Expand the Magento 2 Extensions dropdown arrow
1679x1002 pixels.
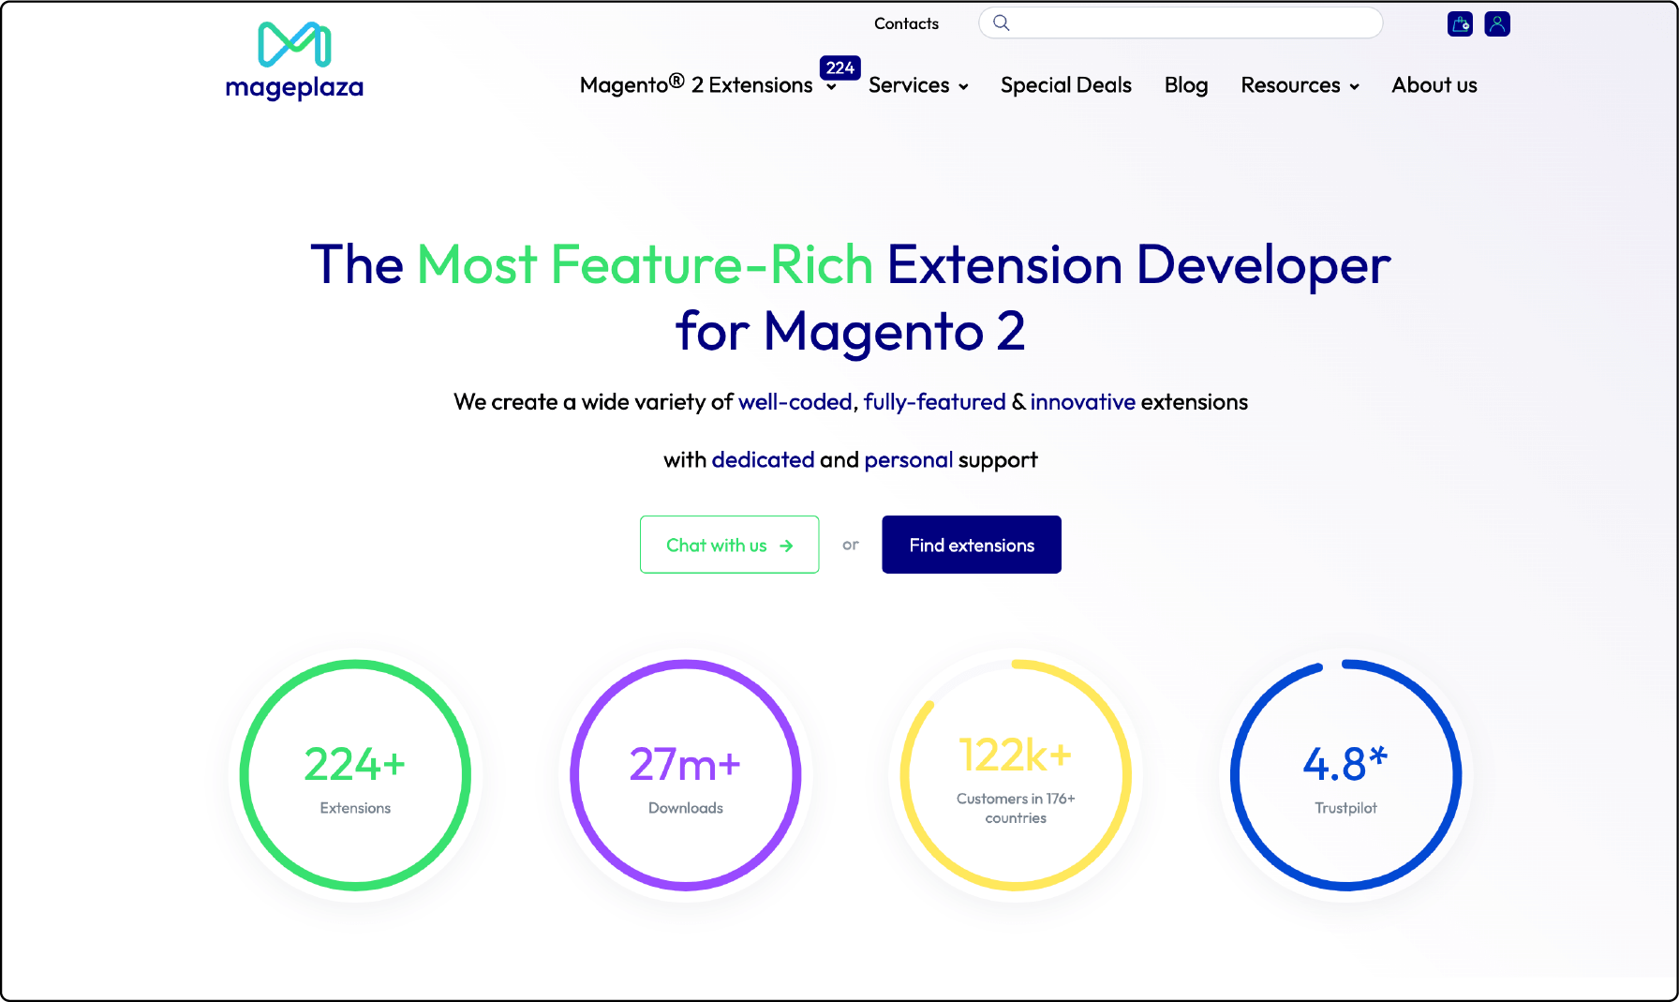coord(831,87)
